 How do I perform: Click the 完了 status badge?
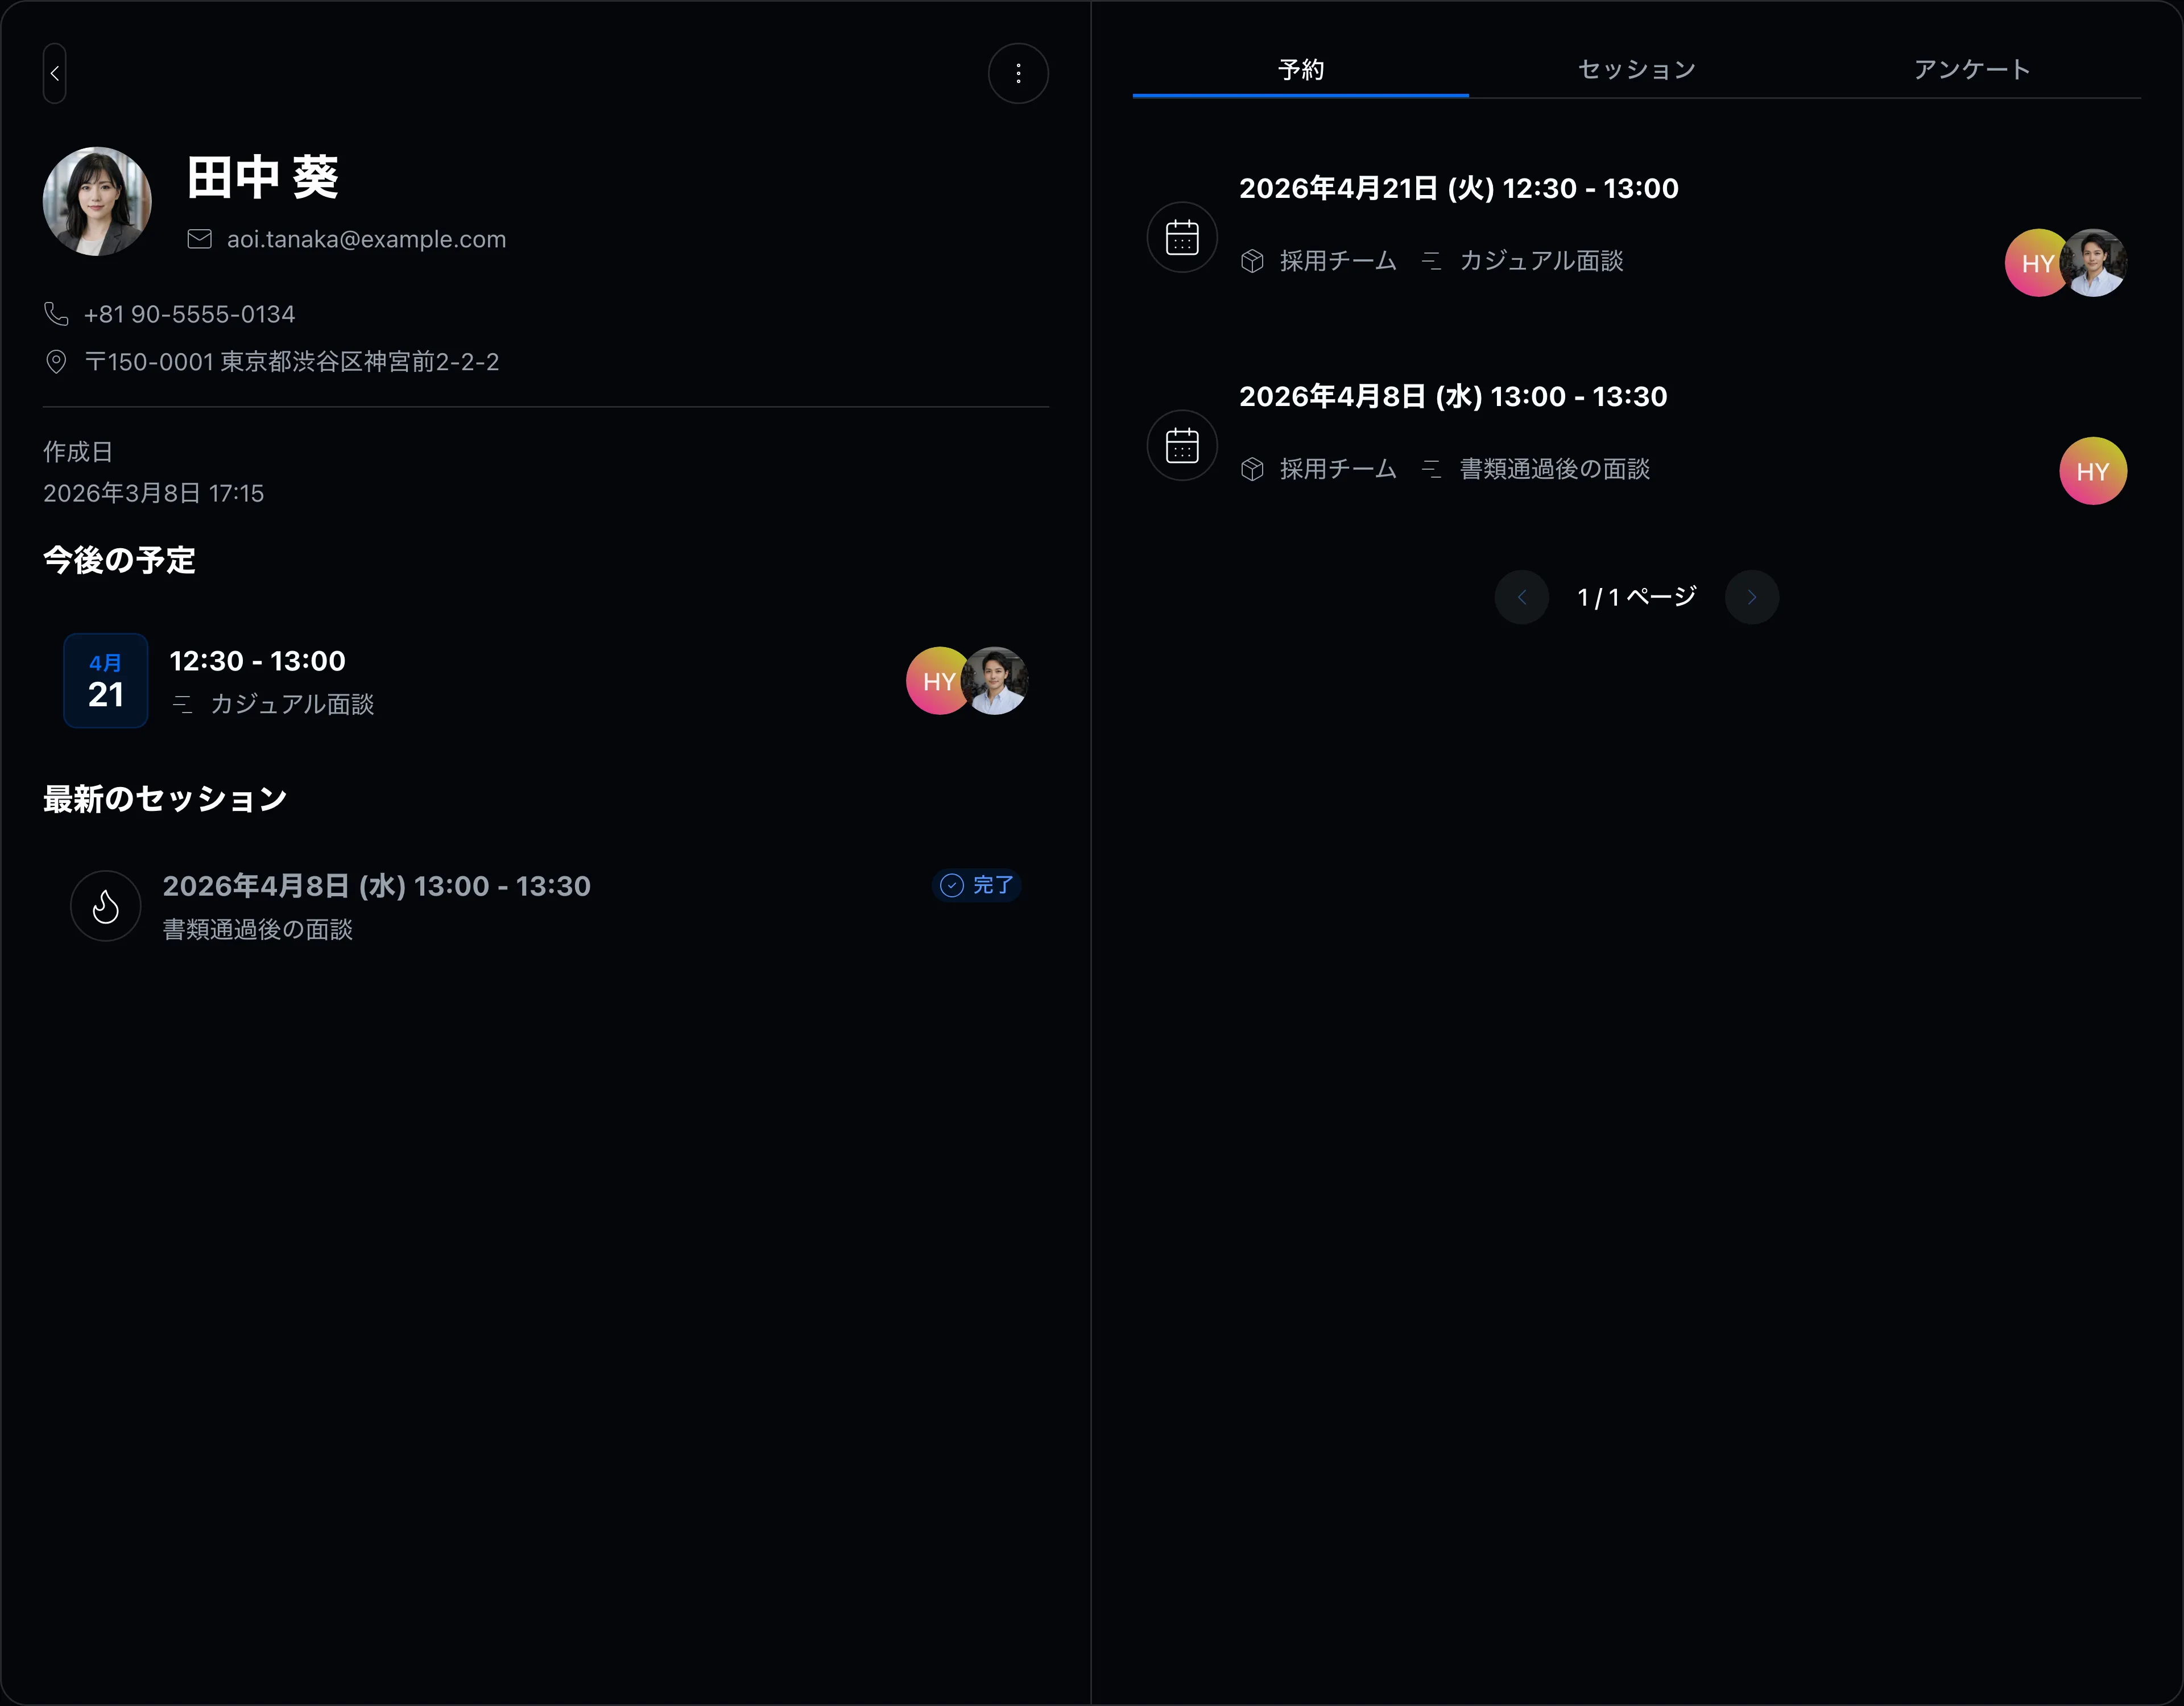click(977, 885)
